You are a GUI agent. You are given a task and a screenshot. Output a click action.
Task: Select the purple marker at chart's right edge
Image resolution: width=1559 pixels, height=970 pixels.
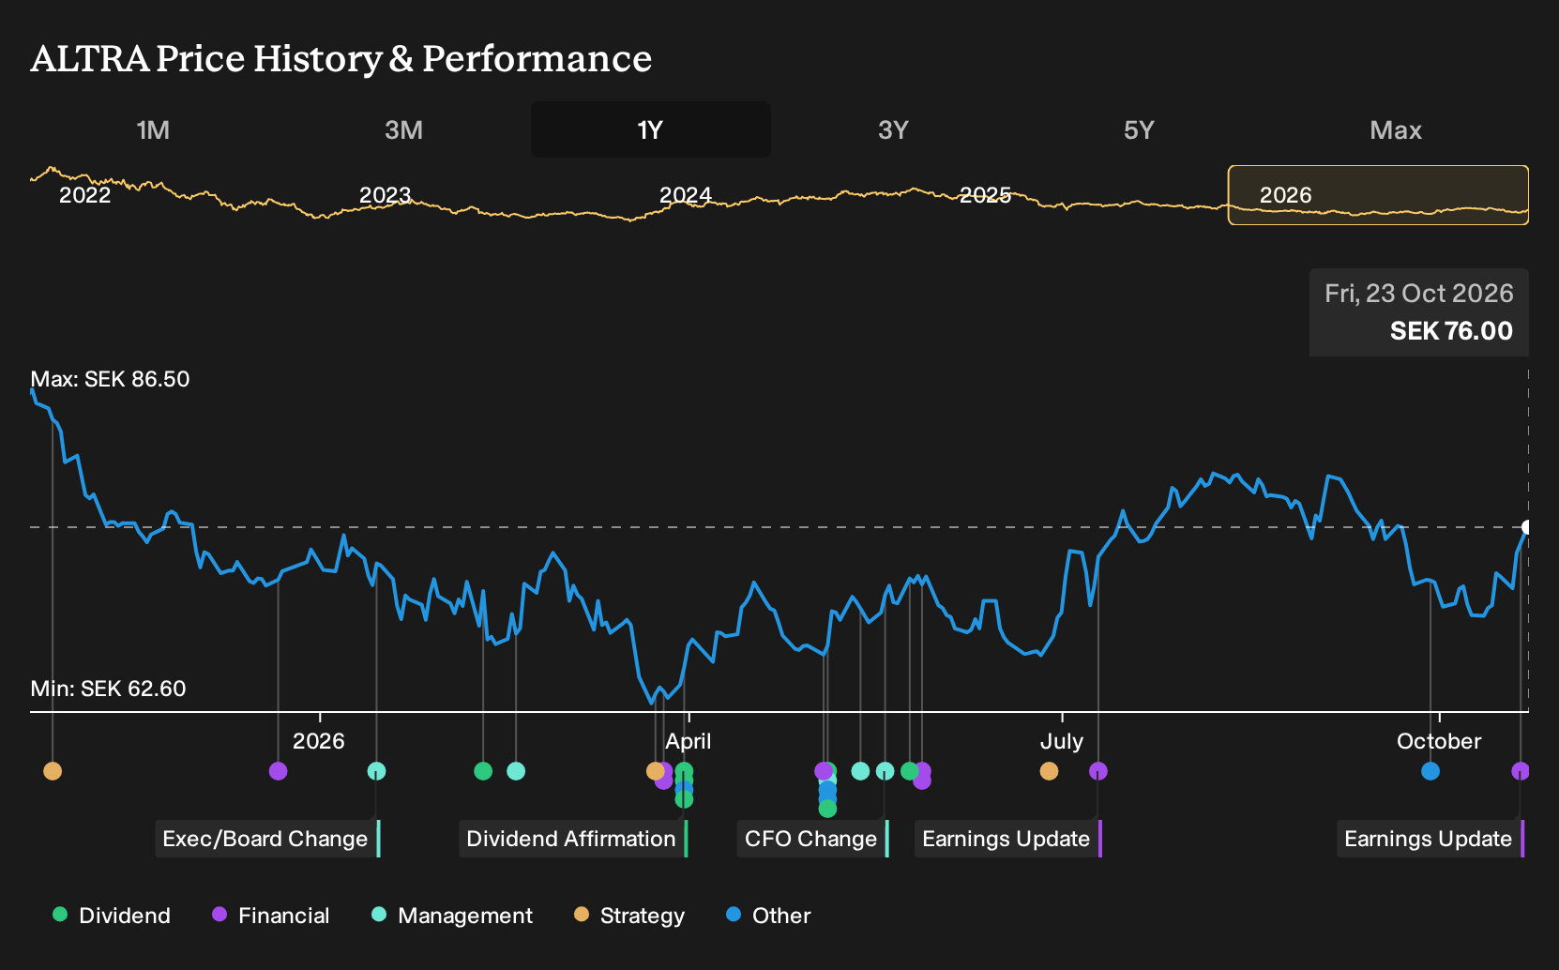pos(1521,771)
